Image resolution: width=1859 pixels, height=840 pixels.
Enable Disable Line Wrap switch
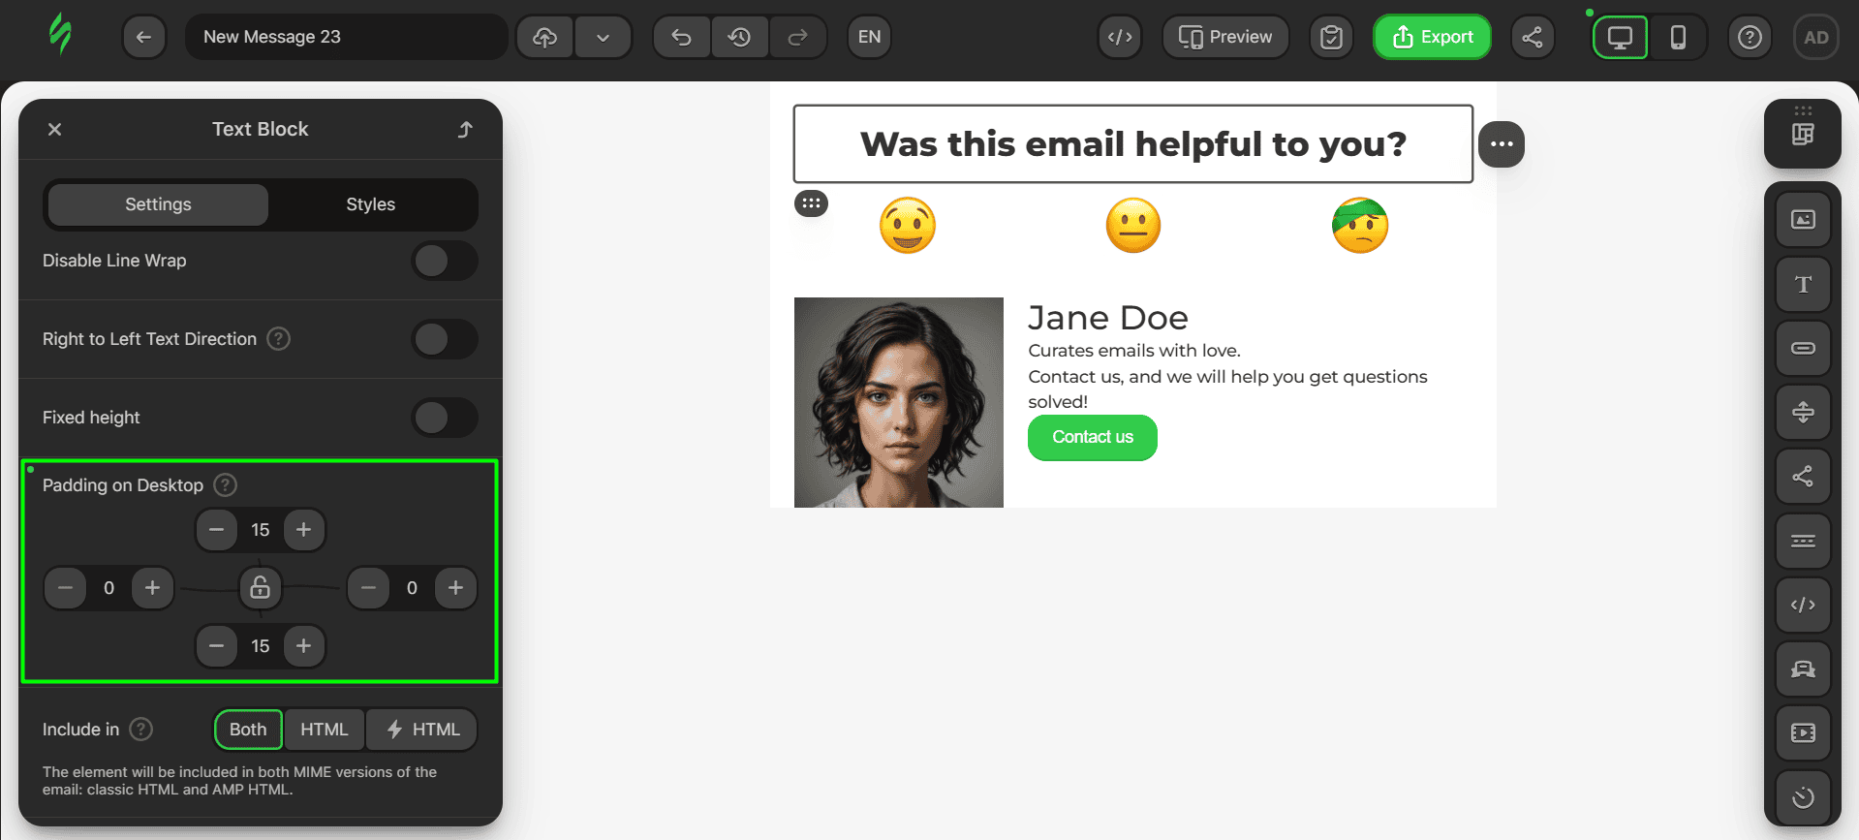[444, 261]
